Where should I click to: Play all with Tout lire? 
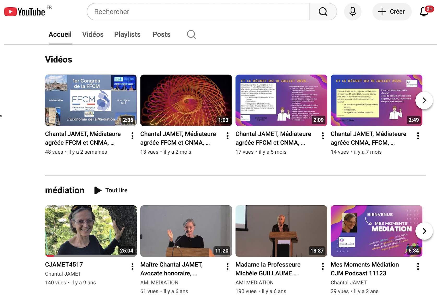tap(111, 190)
